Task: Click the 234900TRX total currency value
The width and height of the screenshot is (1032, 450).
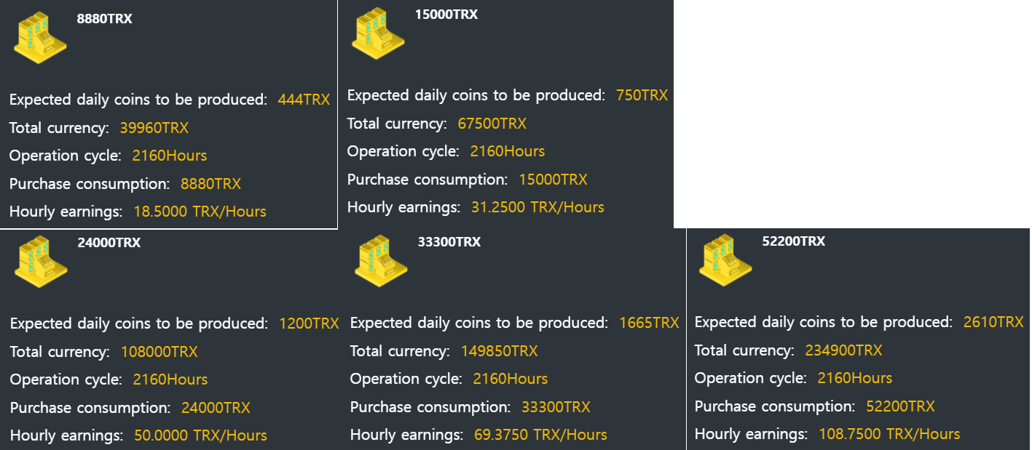Action: [x=843, y=350]
